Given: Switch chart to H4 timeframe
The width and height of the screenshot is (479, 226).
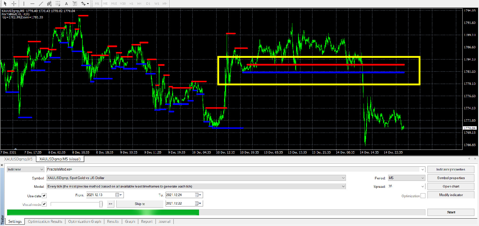Looking at the screenshot, I should click(x=139, y=4).
